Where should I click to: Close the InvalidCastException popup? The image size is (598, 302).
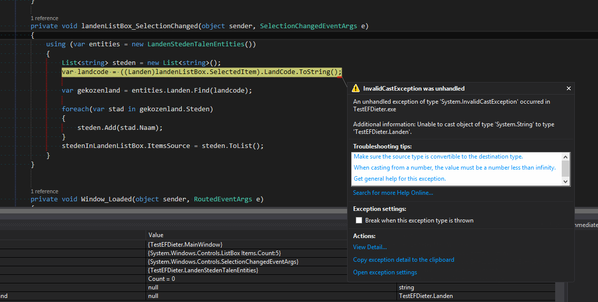point(568,89)
